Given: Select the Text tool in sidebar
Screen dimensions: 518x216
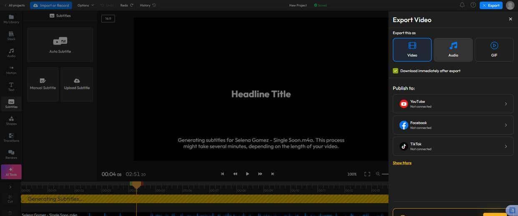Looking at the screenshot, I should (11, 87).
